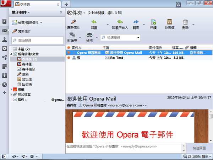Open the History clock panel icon
This screenshot has height=160, width=213.
(x=4, y=85)
